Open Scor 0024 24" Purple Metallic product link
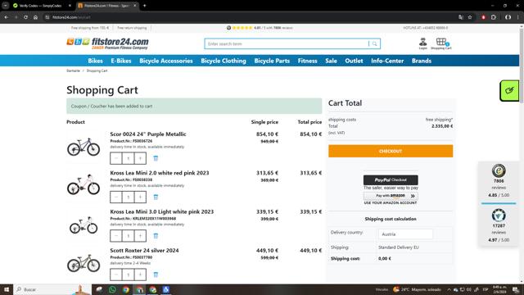524x295 pixels. point(148,134)
